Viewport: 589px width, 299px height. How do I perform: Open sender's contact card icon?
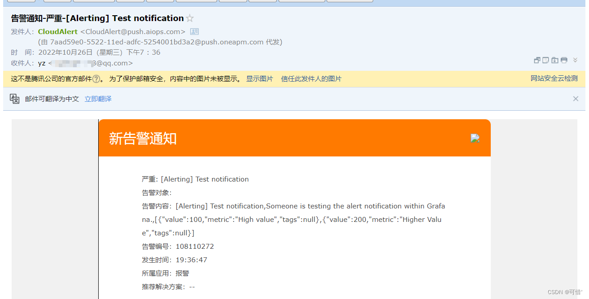pos(194,31)
